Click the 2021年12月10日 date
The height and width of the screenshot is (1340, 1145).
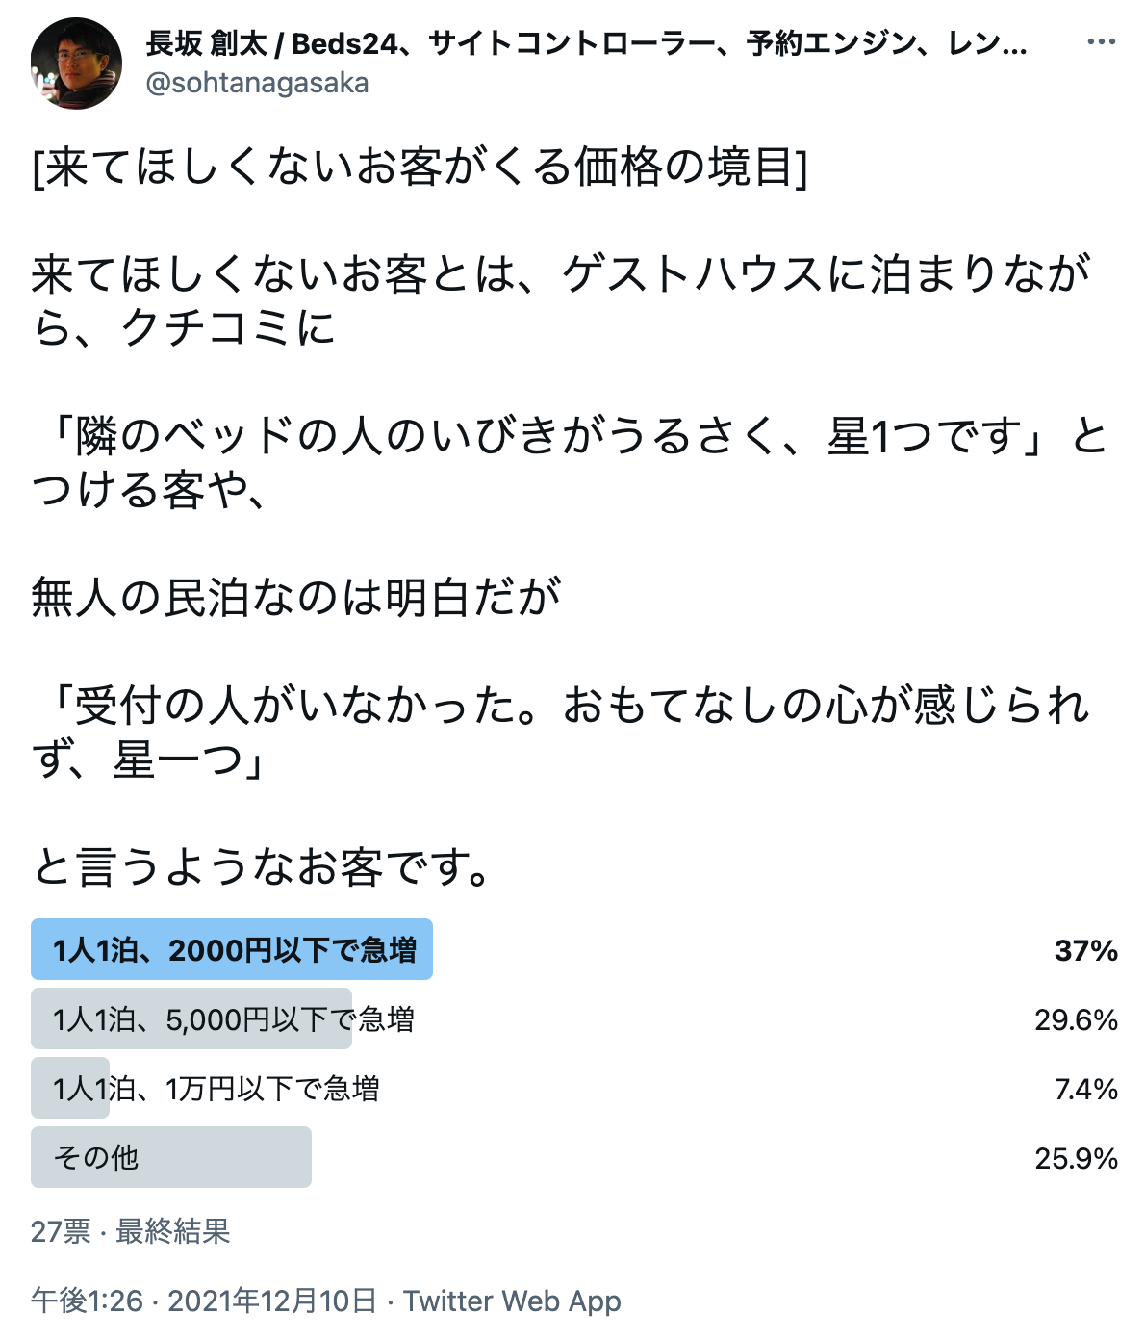point(272,1301)
